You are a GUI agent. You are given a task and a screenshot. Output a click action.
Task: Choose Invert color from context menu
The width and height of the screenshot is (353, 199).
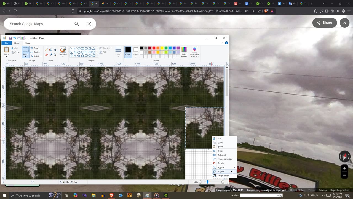(x=224, y=176)
